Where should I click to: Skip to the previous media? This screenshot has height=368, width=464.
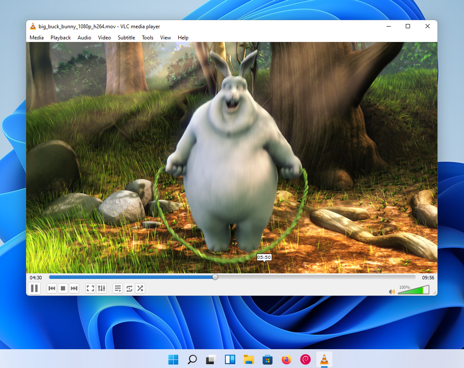(51, 288)
